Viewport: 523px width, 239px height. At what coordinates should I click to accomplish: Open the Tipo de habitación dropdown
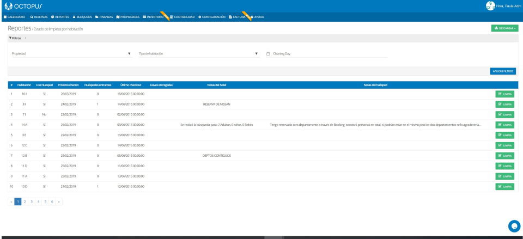click(x=198, y=53)
